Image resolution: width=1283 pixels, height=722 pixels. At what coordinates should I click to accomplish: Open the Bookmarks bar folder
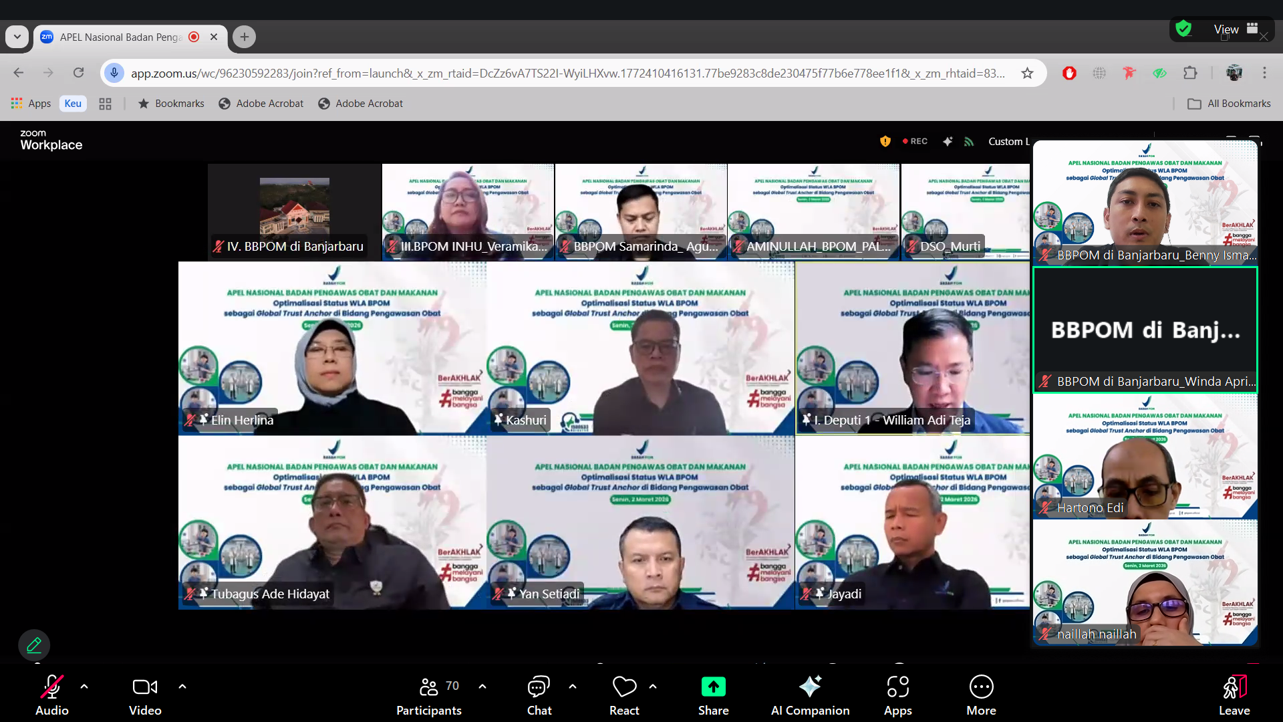click(171, 104)
